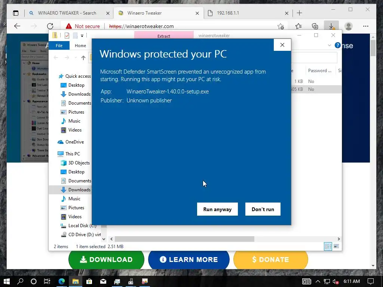Image resolution: width=383 pixels, height=287 pixels.
Task: Click the address bar URL winaerotweaker.com
Action: (141, 26)
